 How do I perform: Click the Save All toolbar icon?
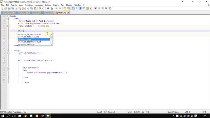pos(13,9)
